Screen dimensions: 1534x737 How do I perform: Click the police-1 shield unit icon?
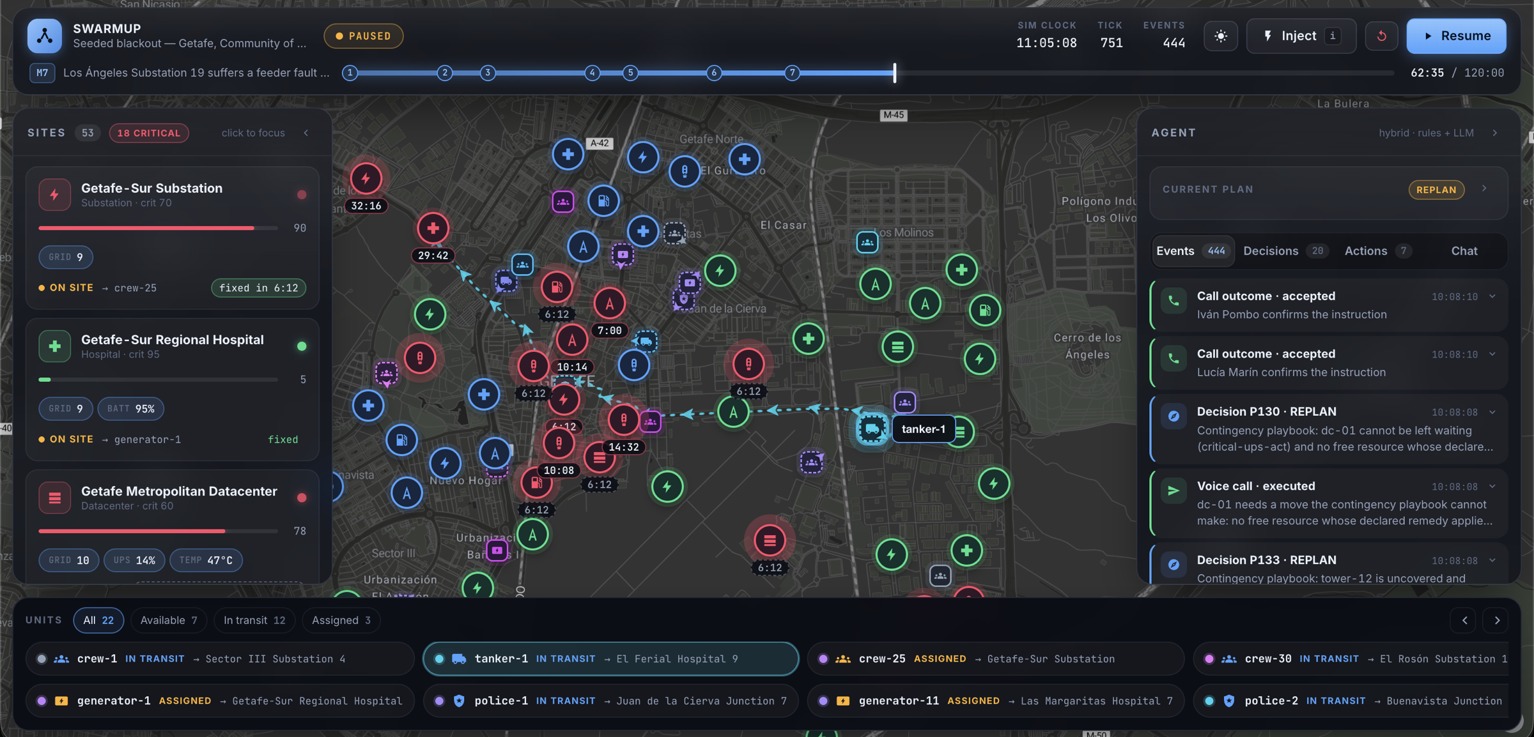[x=459, y=701]
